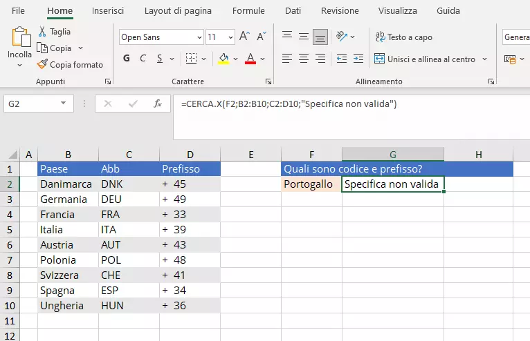Select the cell containing Portogallo

(x=311, y=184)
